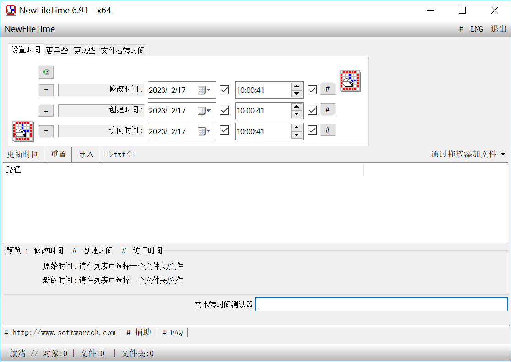
Task: Open calendar icon for 创建时间 date
Action: (x=204, y=111)
